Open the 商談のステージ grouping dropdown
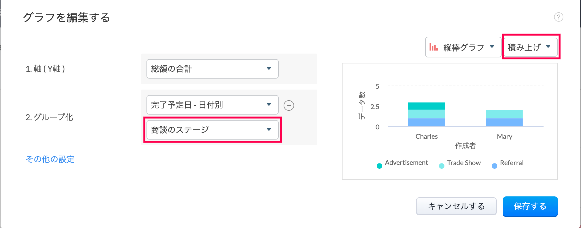The height and width of the screenshot is (228, 581). (212, 130)
